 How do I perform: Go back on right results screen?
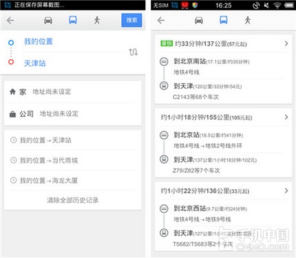click(x=161, y=21)
